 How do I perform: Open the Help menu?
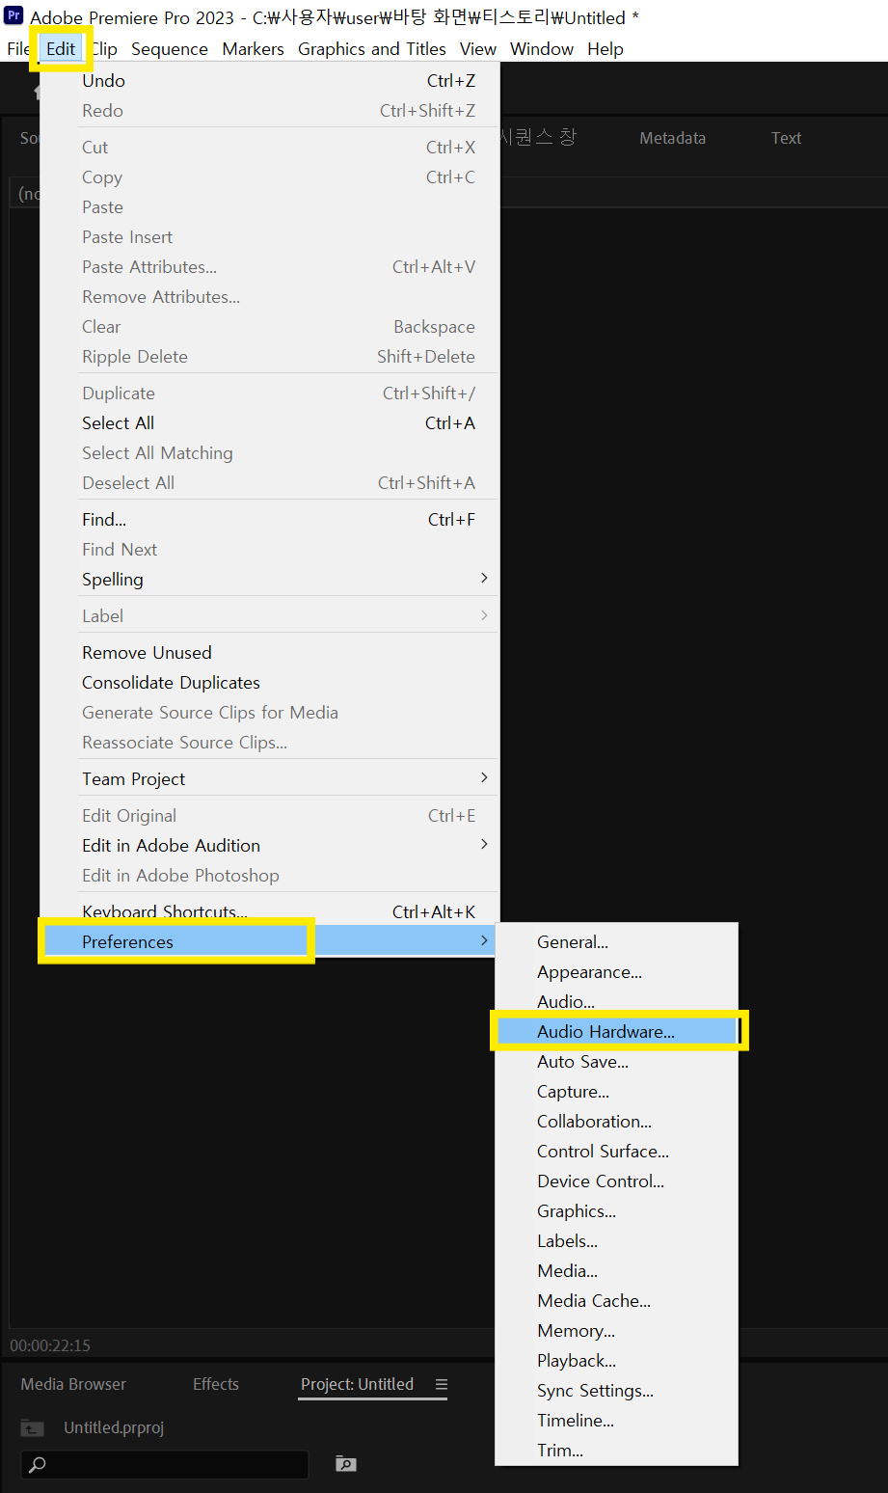click(605, 48)
